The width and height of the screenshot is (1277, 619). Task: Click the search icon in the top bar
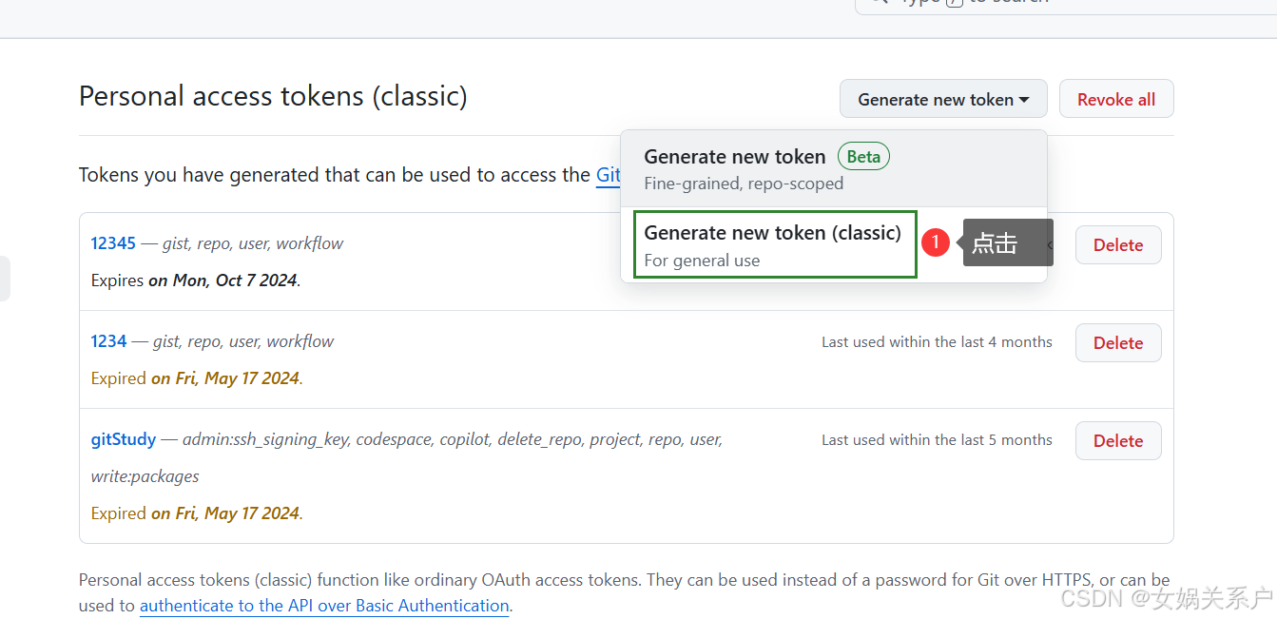[x=880, y=2]
